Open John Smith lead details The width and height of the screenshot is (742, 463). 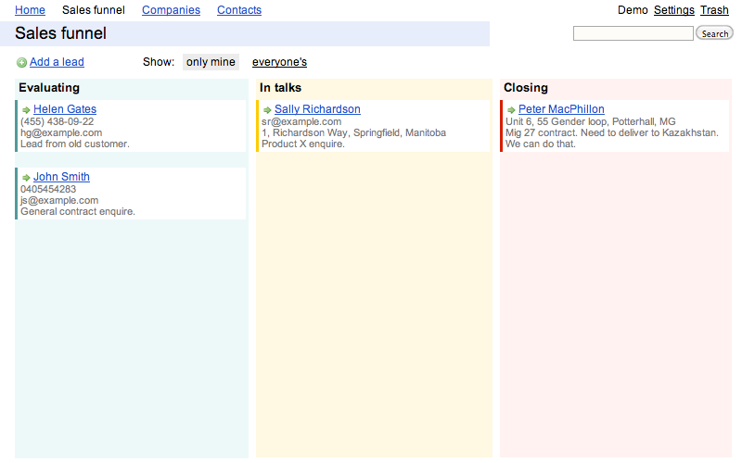pos(61,177)
